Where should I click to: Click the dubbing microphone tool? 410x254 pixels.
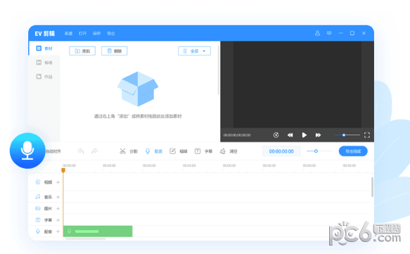[154, 151]
